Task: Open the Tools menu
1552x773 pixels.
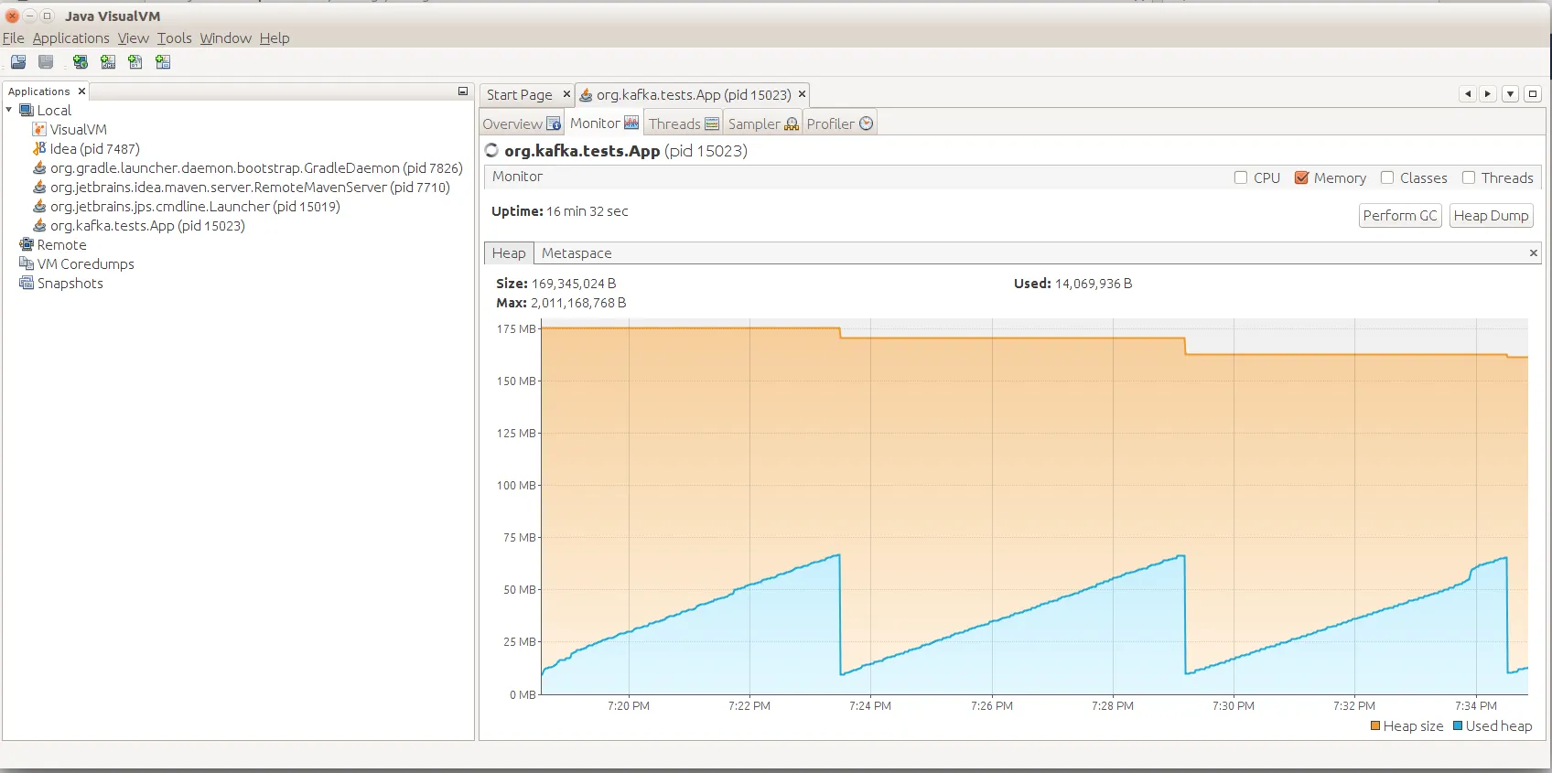Action: pos(175,38)
